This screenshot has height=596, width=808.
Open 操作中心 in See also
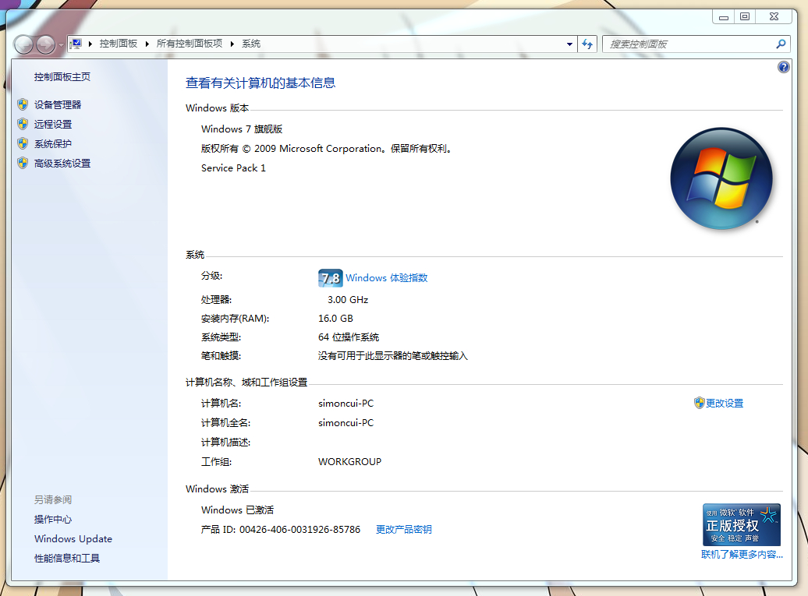click(x=53, y=520)
